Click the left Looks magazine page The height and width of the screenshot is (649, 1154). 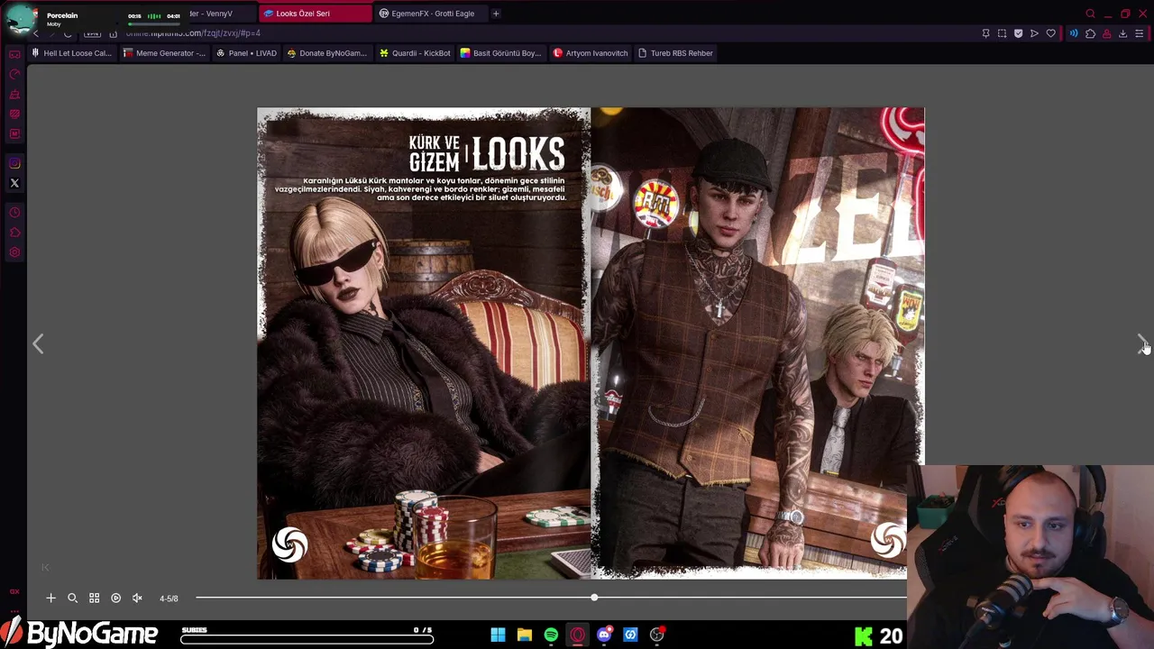tap(424, 343)
